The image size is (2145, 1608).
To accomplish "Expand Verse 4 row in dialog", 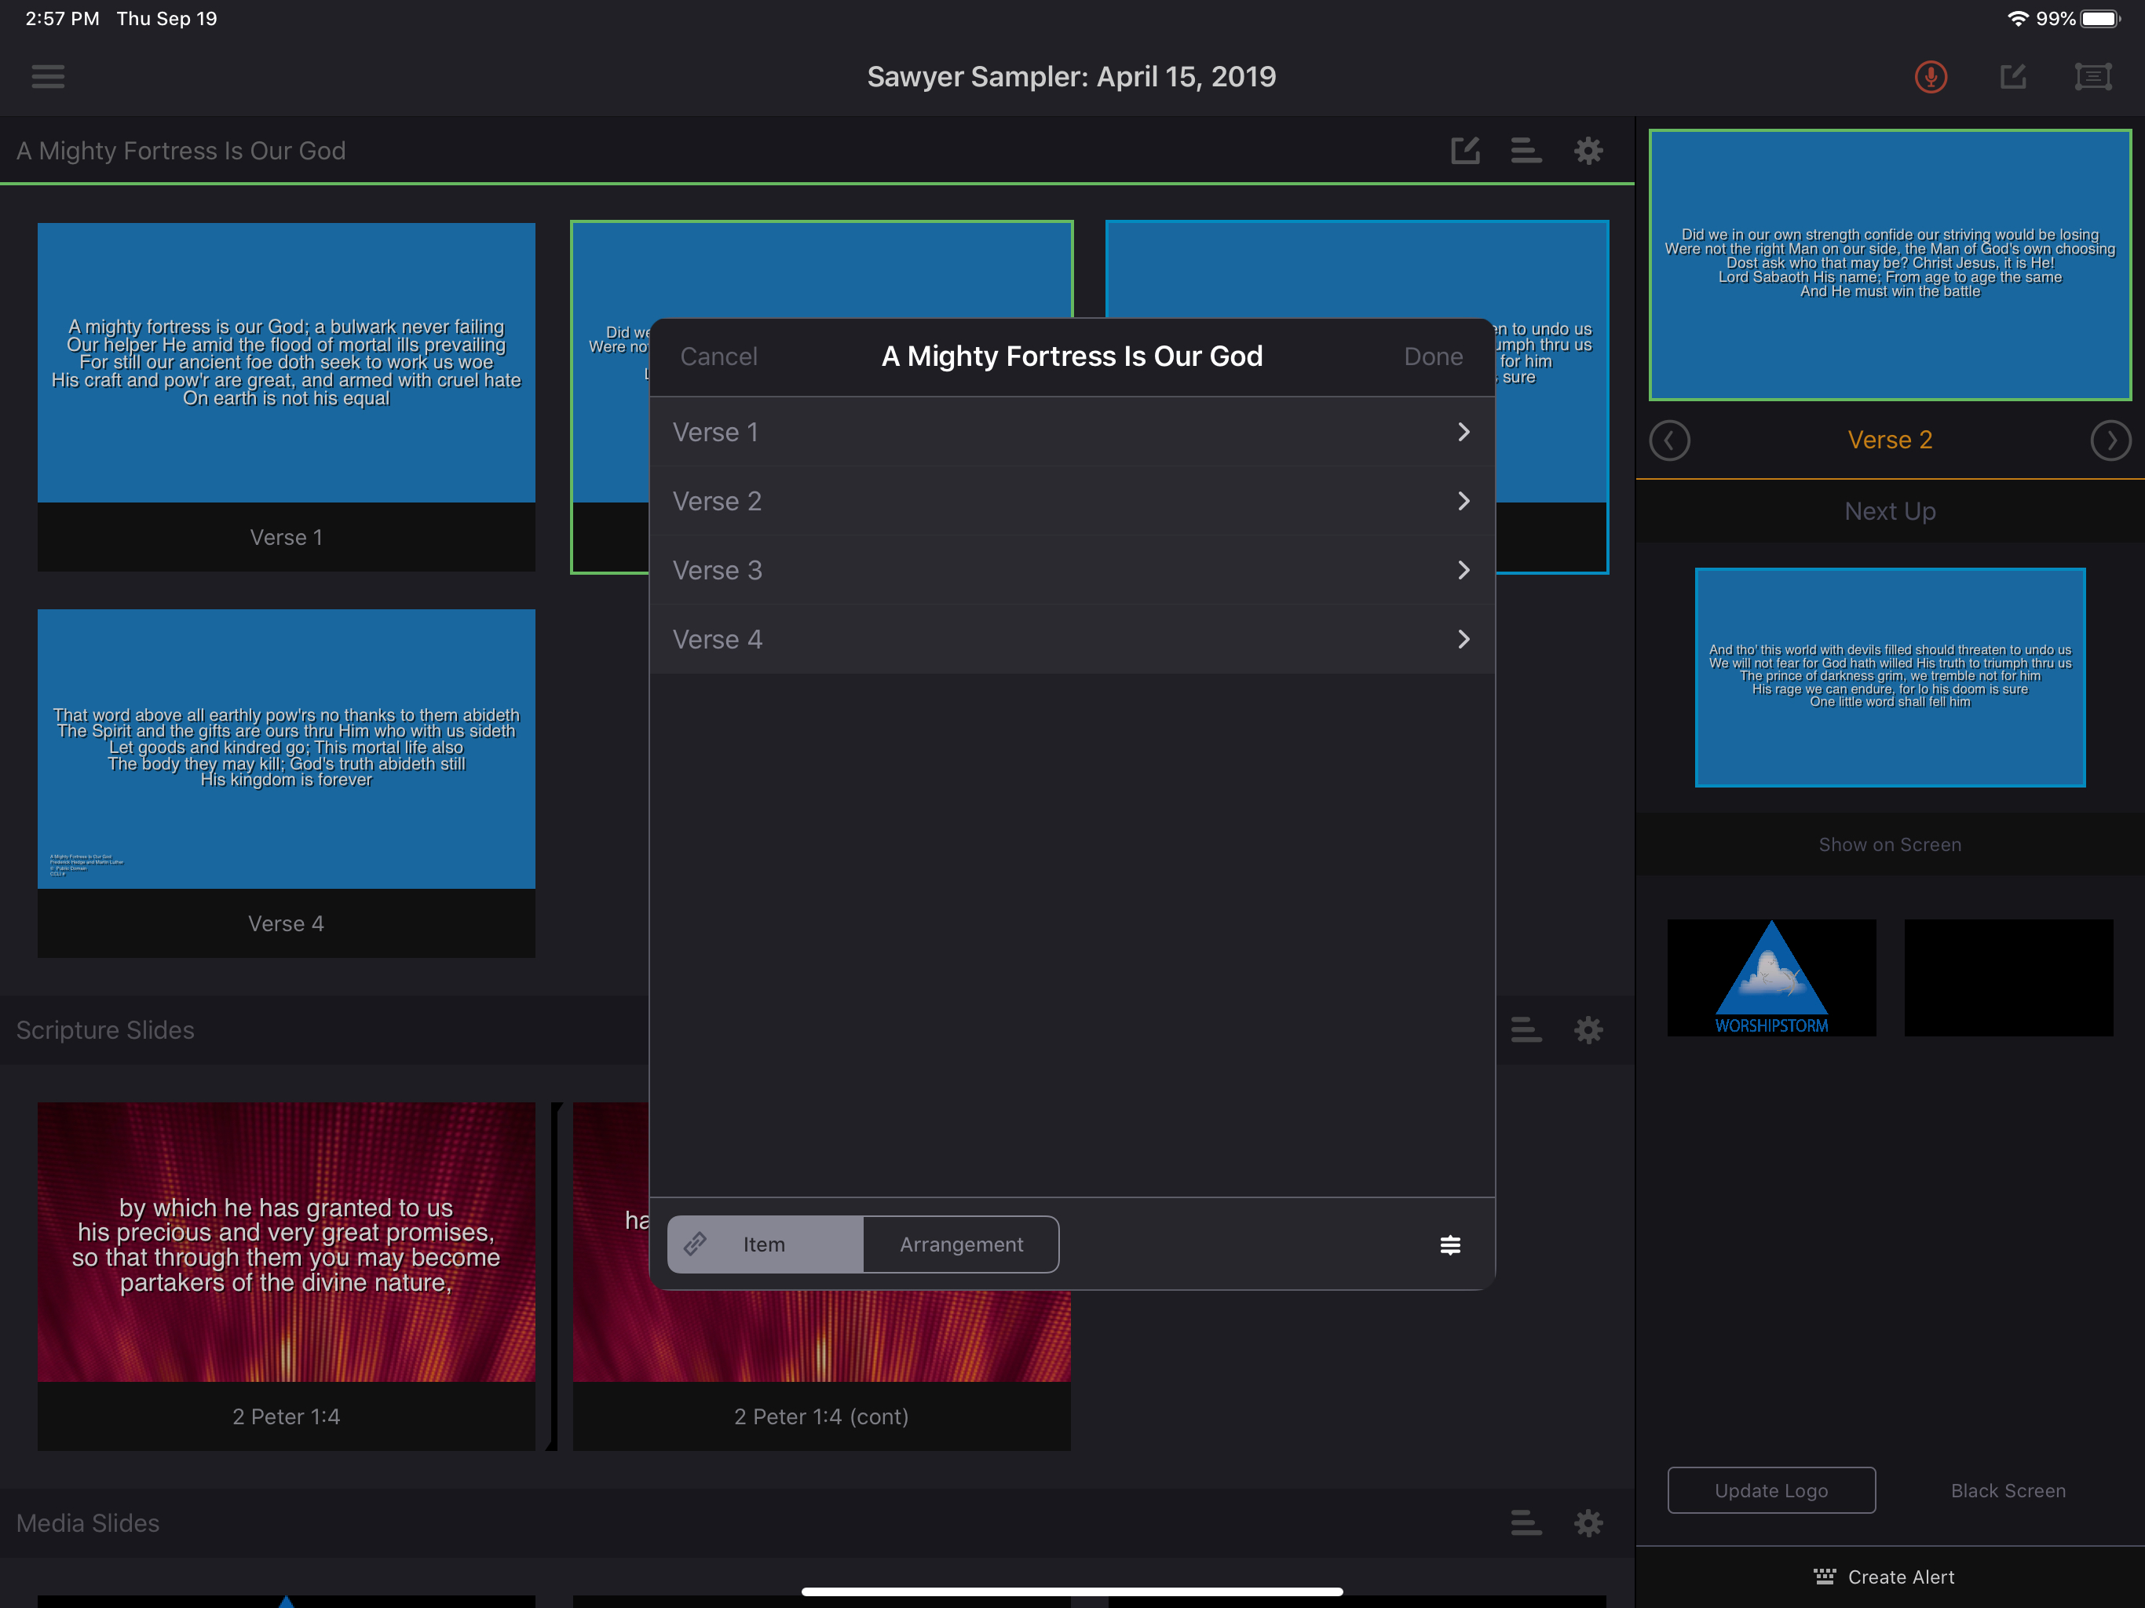I will pyautogui.click(x=1072, y=640).
